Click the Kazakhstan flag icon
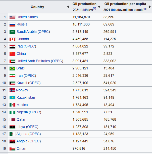This screenshot has width=152, height=154. (x=12, y=98)
